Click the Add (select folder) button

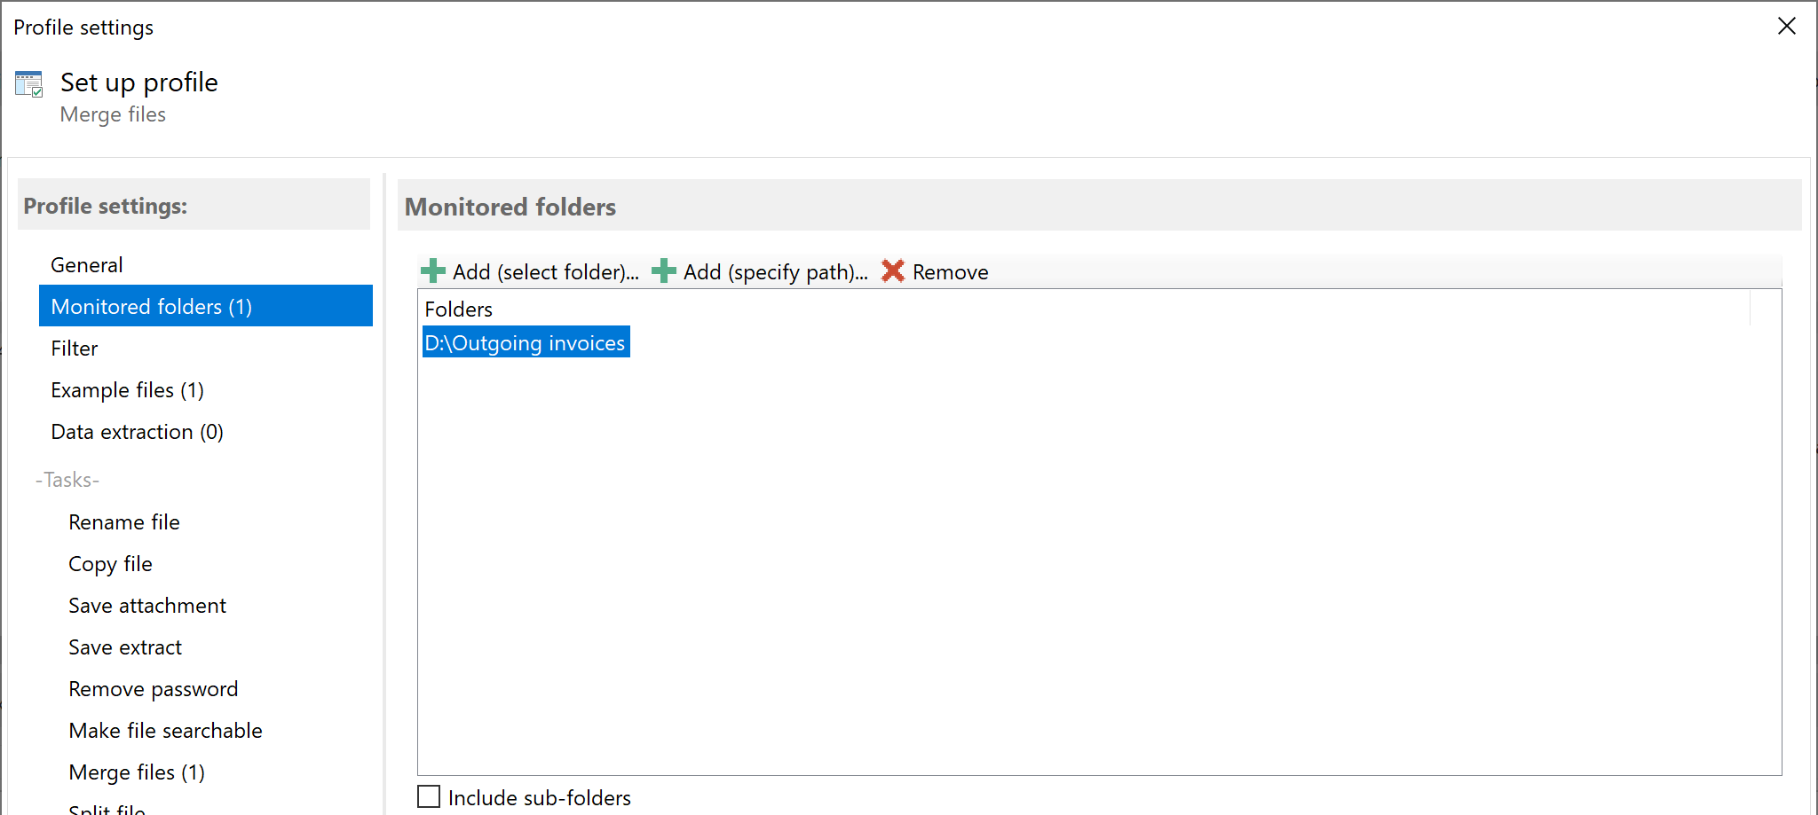pos(544,271)
